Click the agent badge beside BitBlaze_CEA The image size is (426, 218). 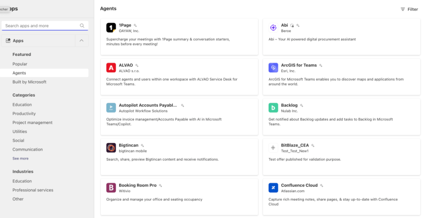[x=313, y=145]
